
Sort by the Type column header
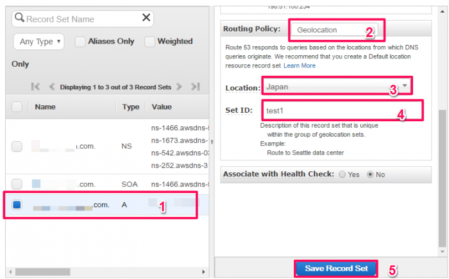(131, 107)
